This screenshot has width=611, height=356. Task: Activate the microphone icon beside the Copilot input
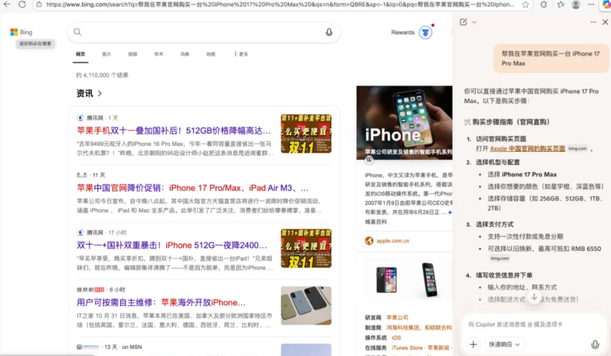(x=595, y=344)
